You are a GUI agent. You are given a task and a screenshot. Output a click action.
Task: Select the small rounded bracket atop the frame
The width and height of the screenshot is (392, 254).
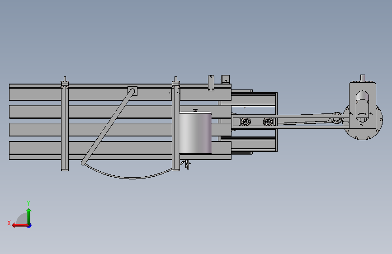(x=211, y=83)
